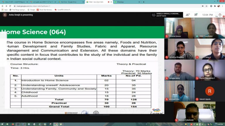Image resolution: width=225 pixels, height=126 pixels.
Task: Select the Meet browser tab
Action: (x=99, y=2)
